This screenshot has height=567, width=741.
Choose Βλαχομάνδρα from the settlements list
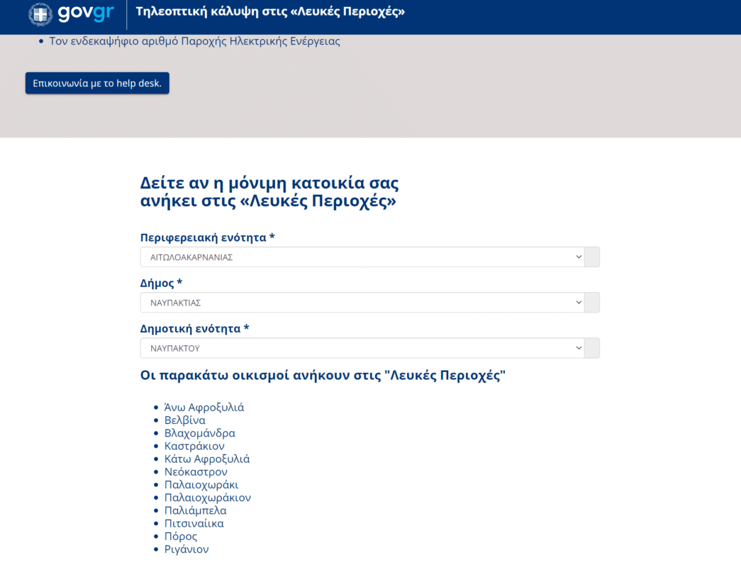pyautogui.click(x=199, y=433)
